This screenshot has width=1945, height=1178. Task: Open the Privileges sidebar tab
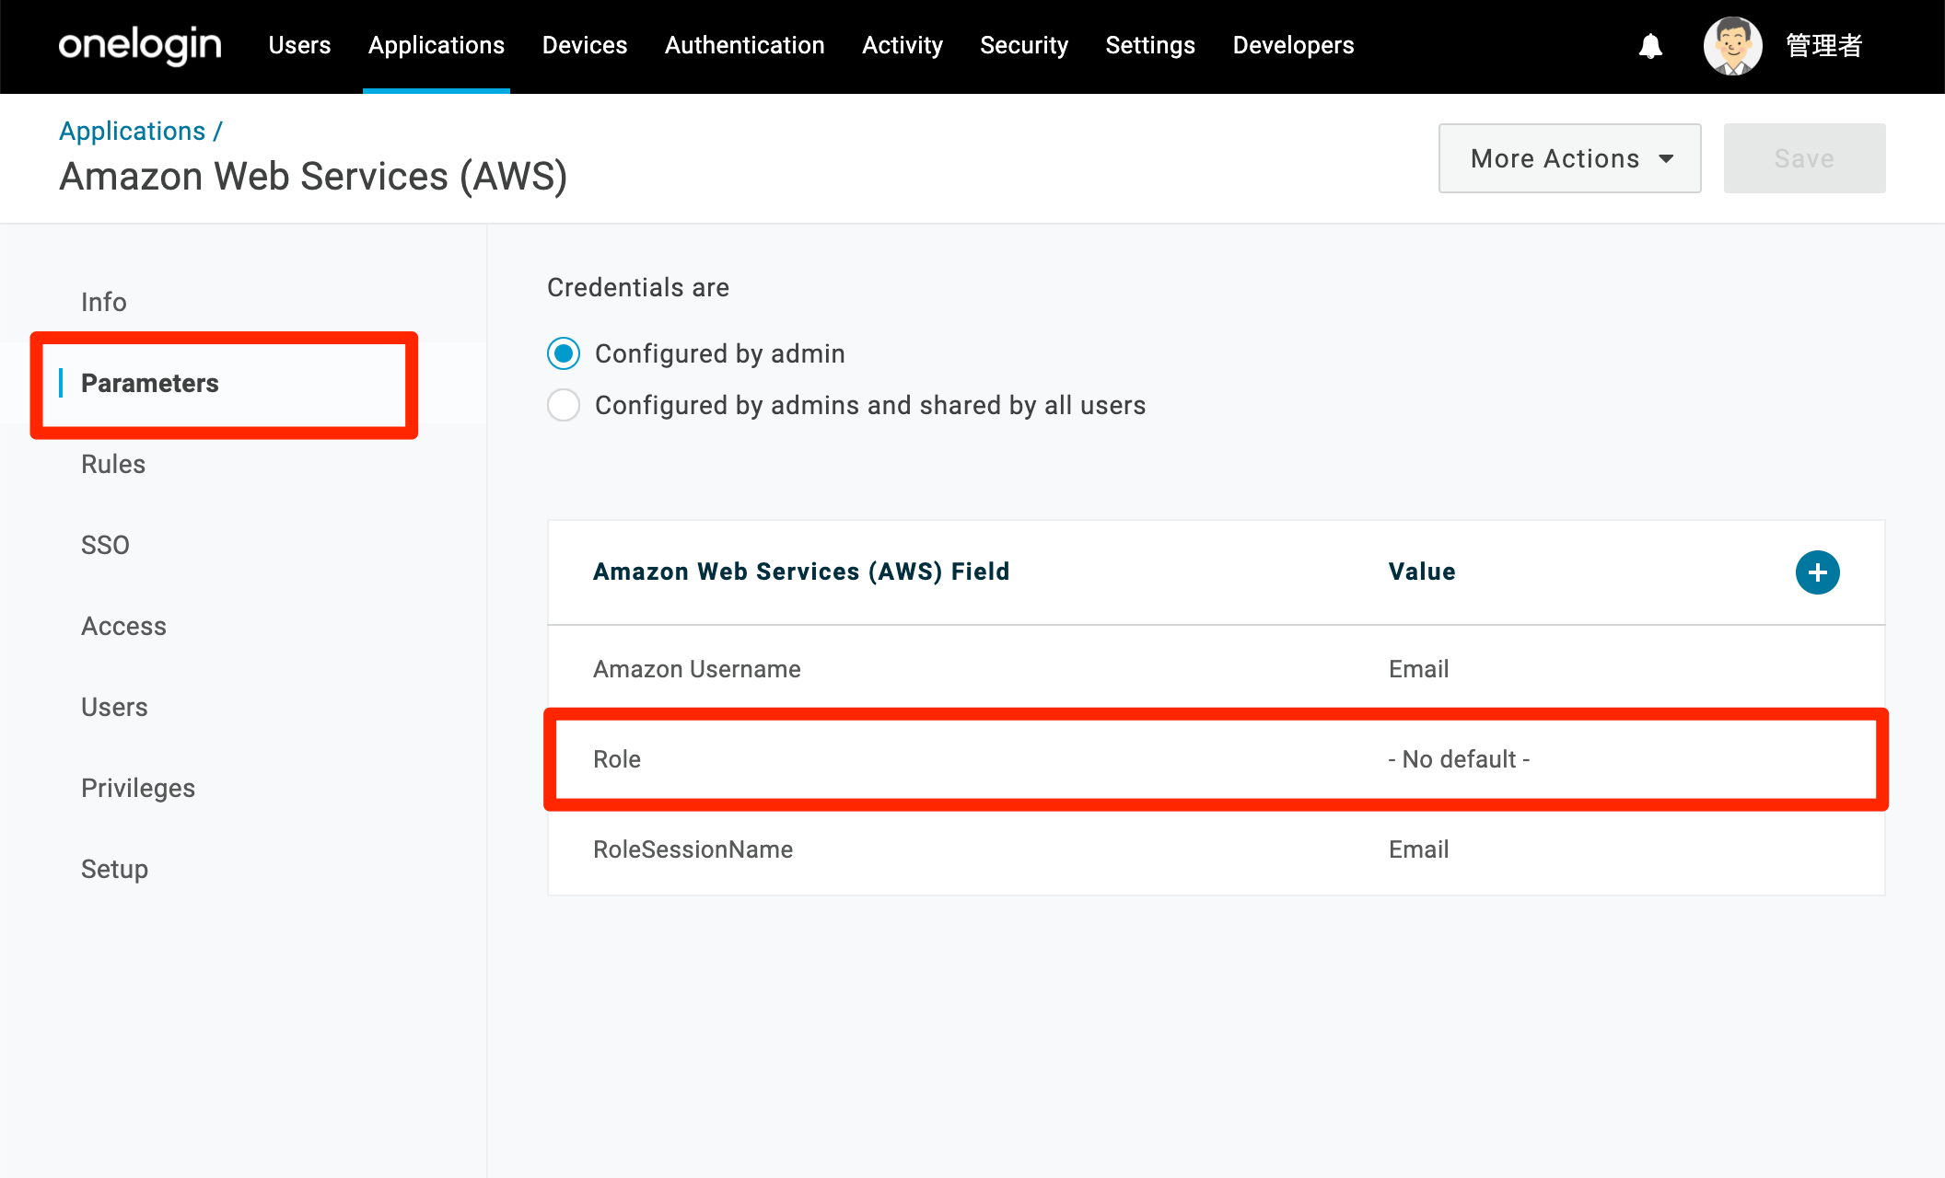138,788
